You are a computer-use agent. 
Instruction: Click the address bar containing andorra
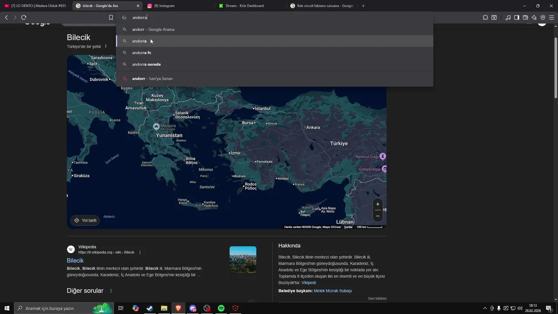(x=275, y=17)
